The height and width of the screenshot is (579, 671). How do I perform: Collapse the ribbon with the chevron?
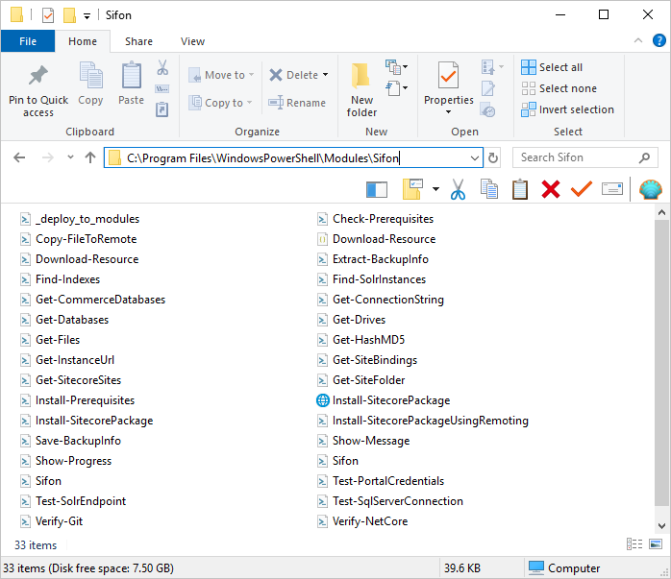[x=638, y=40]
